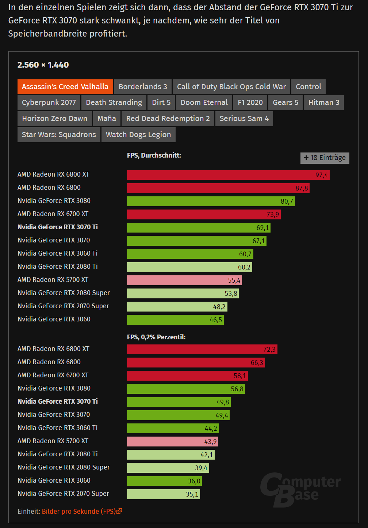
Task: Click the 66,3 percentile bar
Action: pyautogui.click(x=196, y=362)
